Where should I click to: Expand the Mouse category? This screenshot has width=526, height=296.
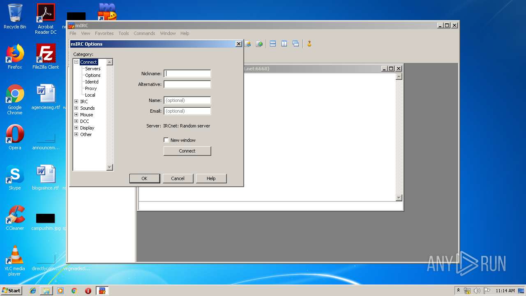pos(76,115)
